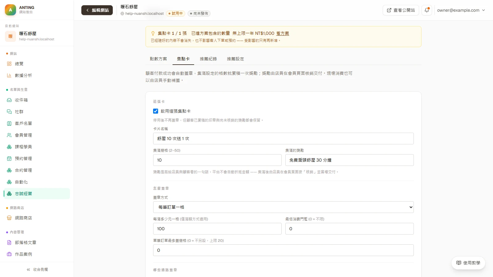Image resolution: width=493 pixels, height=277 pixels.
Task: Click the globe icon beside help-nuanshi.localhost
Action: point(122,14)
